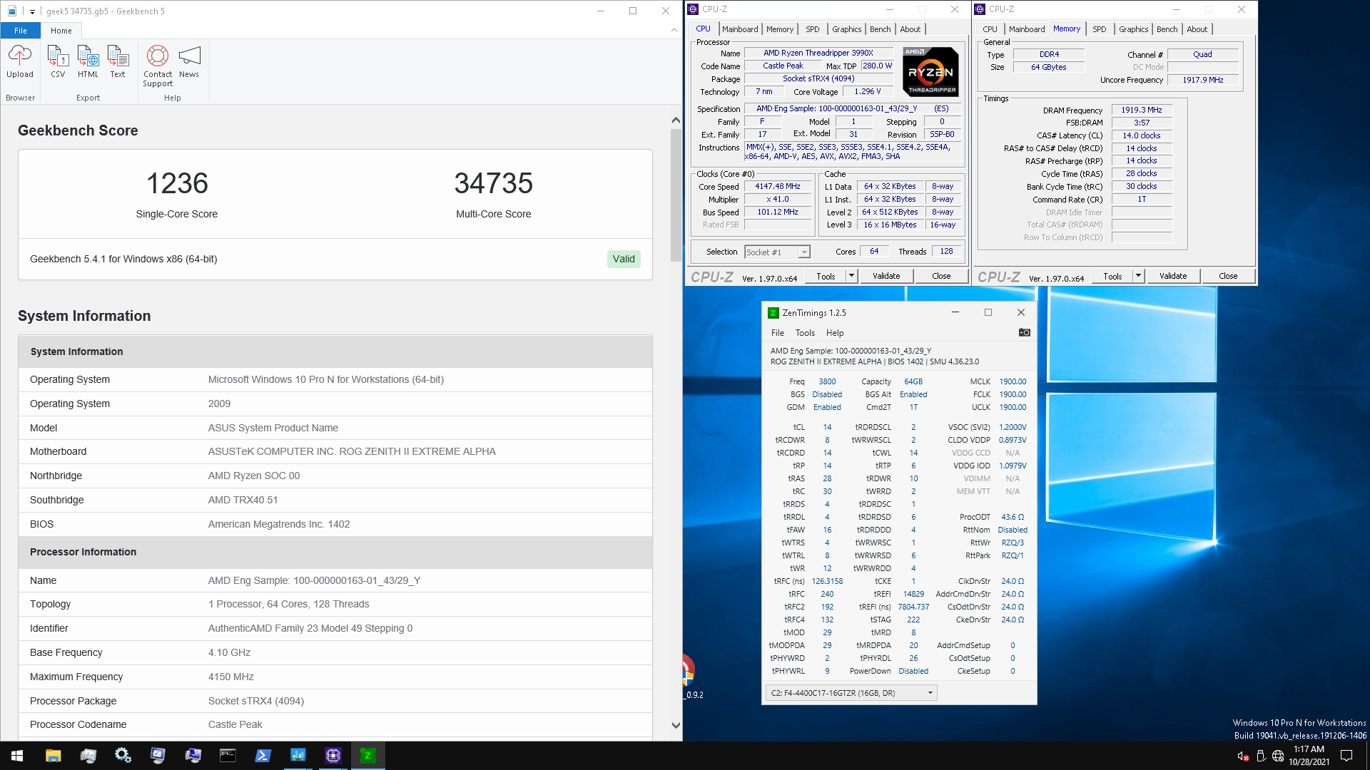Switch to ZenTimings from the taskbar
Viewport: 1370px width, 770px height.
[367, 756]
